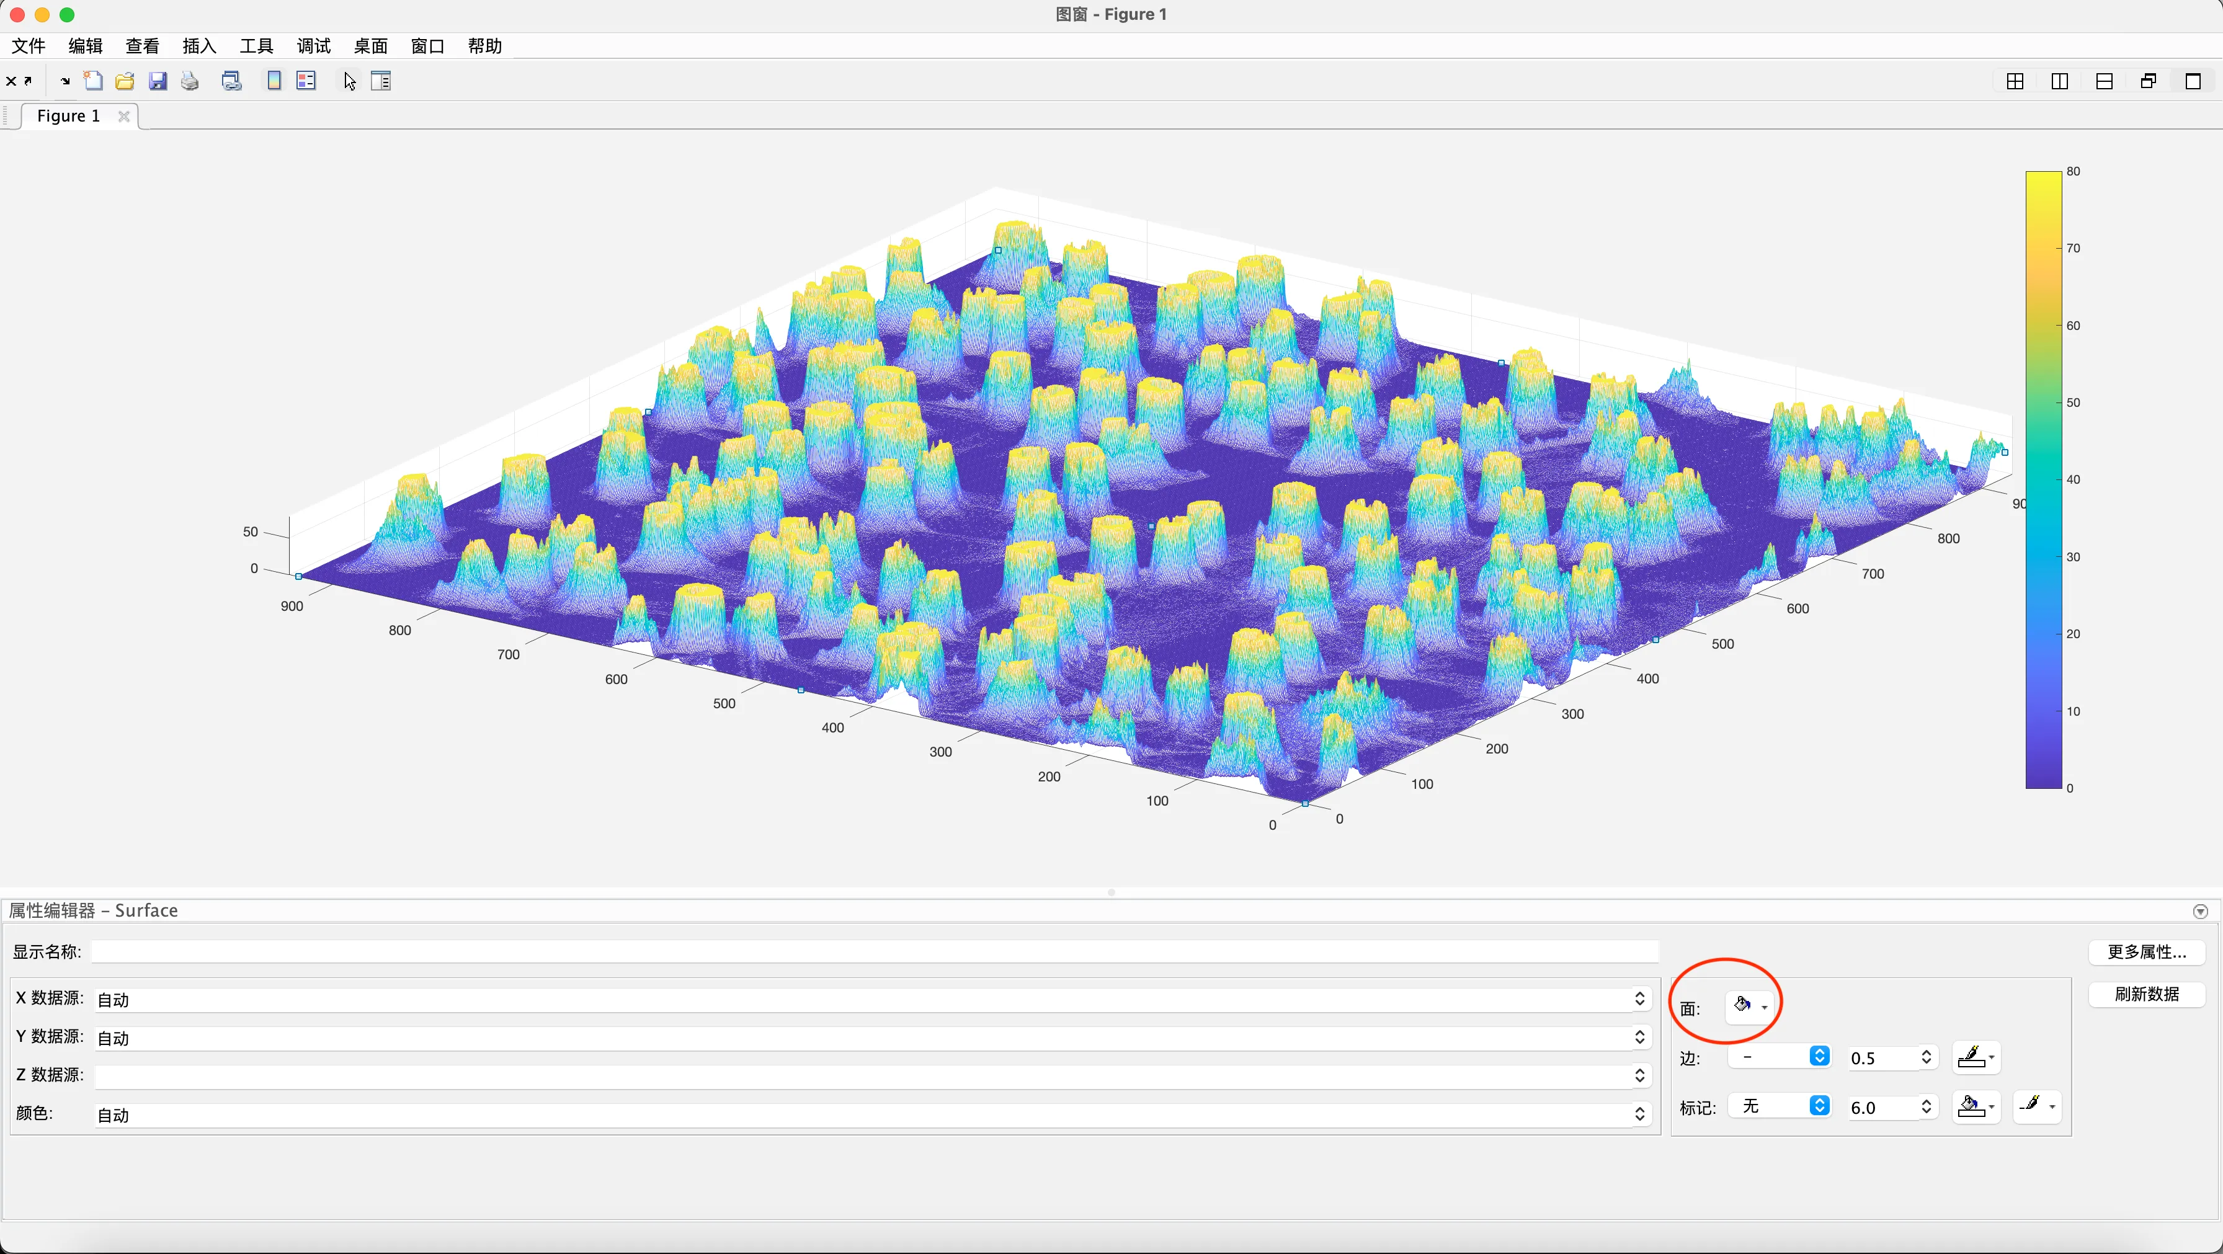Open the 边 line style dropdown

[x=1780, y=1056]
